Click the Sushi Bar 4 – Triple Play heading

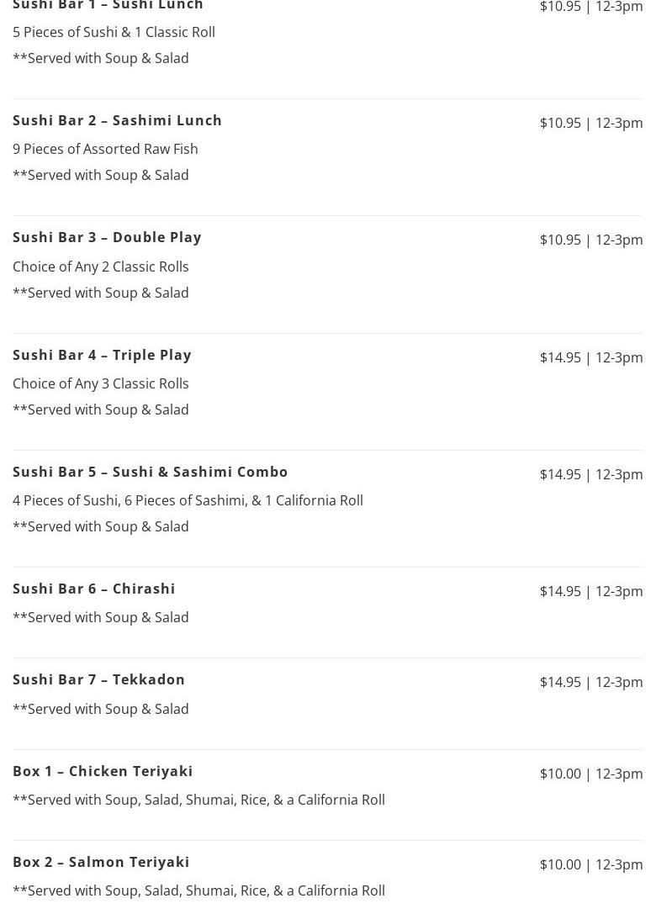tap(102, 355)
